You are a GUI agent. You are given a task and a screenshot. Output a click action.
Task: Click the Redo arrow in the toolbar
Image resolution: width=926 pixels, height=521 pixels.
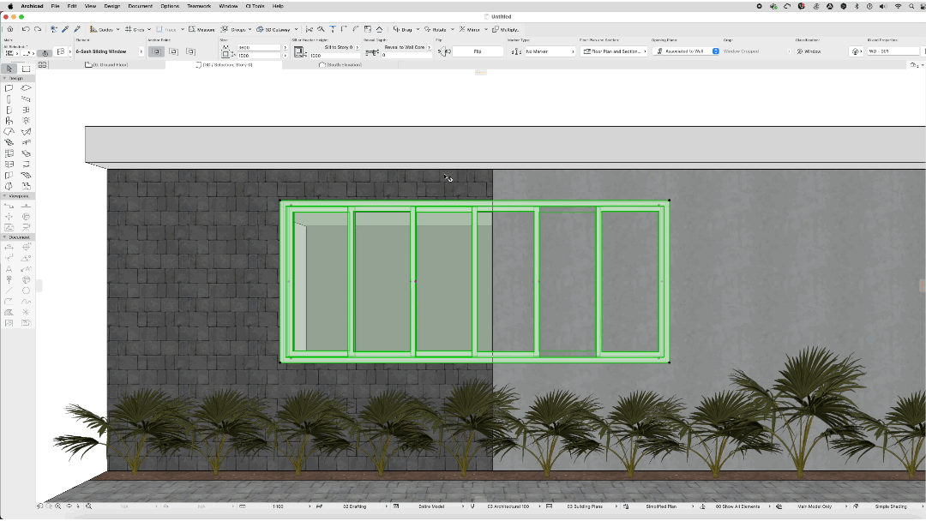pos(38,29)
